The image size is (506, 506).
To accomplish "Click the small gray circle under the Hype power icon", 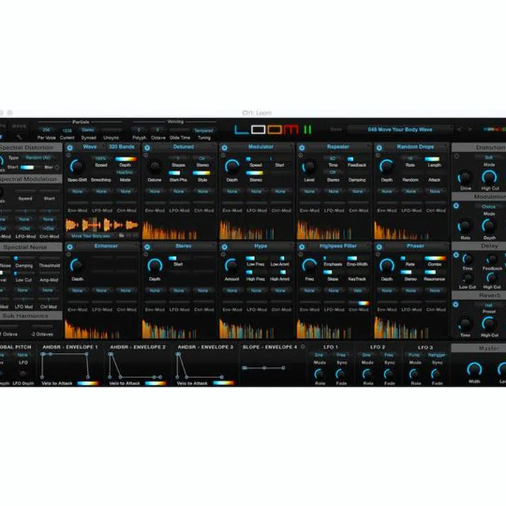I will (223, 254).
